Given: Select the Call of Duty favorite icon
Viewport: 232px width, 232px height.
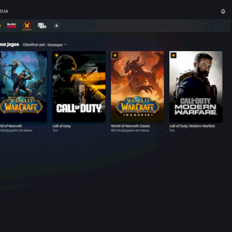Looking at the screenshot, I should coord(42,26).
